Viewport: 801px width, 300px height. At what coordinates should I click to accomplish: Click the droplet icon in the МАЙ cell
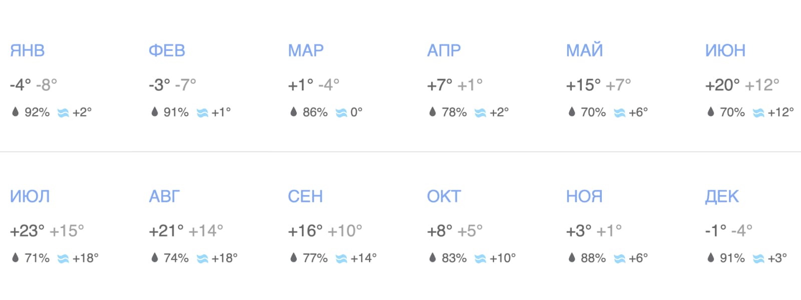572,112
